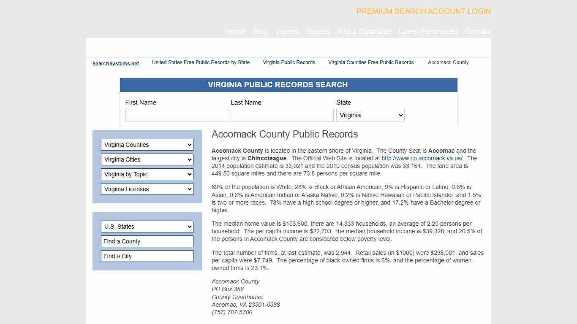Image resolution: width=577 pixels, height=324 pixels.
Task: Open the U.S. States dropdown
Action: [x=147, y=227]
